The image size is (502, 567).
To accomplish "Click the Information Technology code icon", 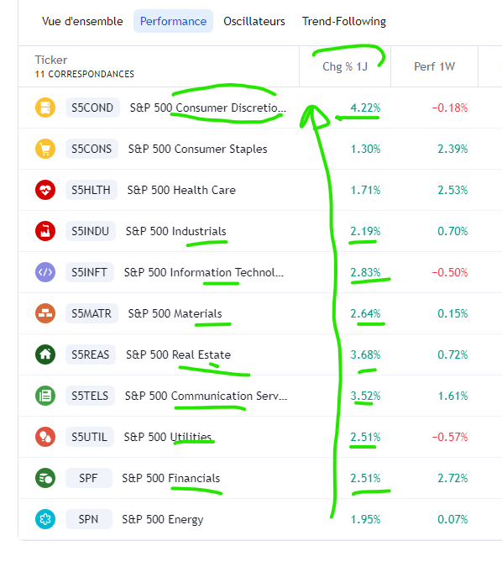I will pos(45,272).
